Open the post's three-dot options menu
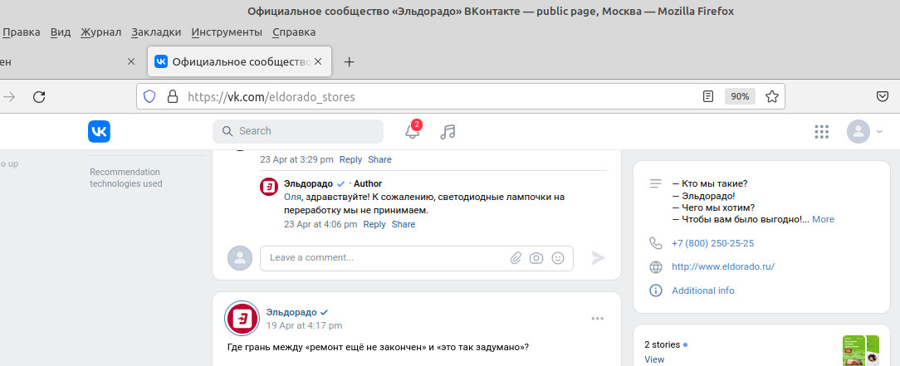 [x=598, y=319]
